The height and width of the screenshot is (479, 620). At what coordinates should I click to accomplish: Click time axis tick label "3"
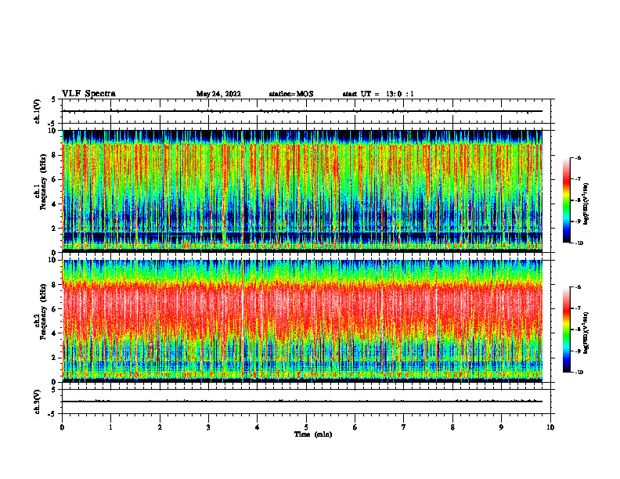(208, 427)
